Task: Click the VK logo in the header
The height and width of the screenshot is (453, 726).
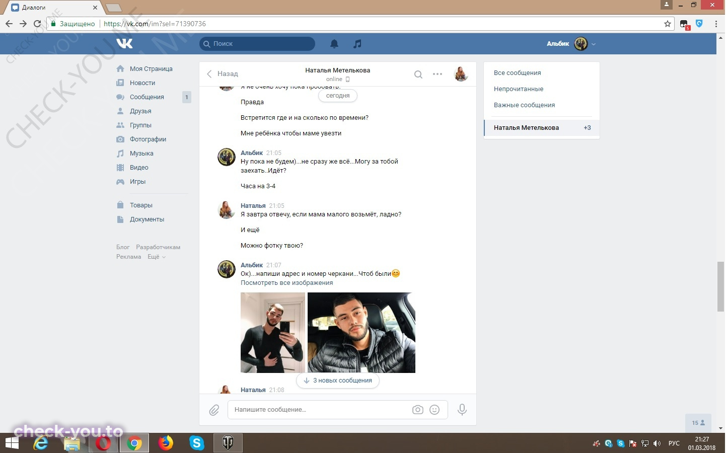Action: [x=124, y=44]
